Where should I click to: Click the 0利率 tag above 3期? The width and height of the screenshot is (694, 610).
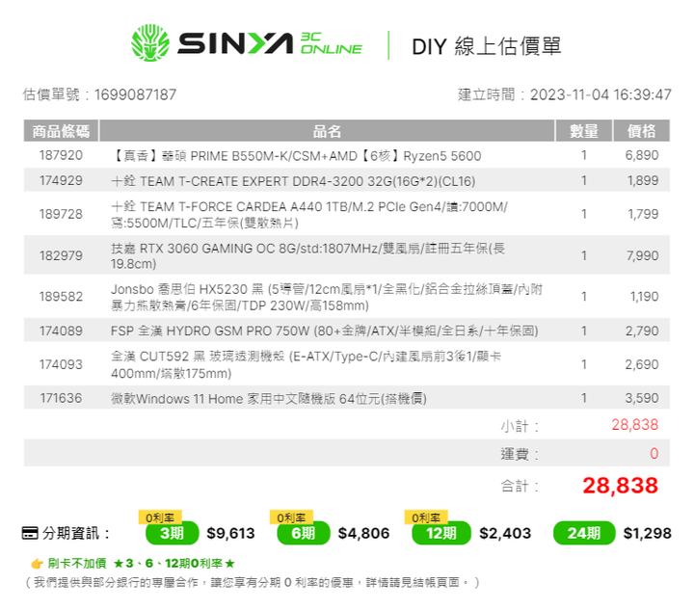pyautogui.click(x=160, y=517)
